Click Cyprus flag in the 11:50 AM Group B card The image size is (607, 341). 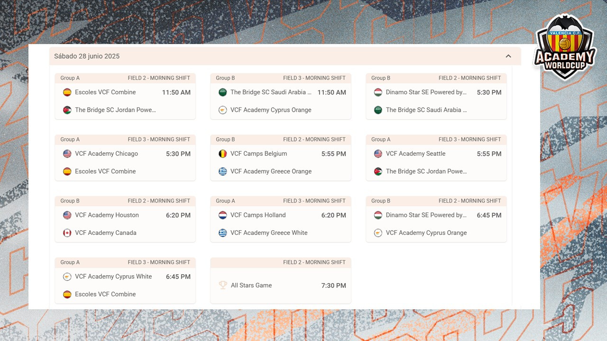(223, 110)
